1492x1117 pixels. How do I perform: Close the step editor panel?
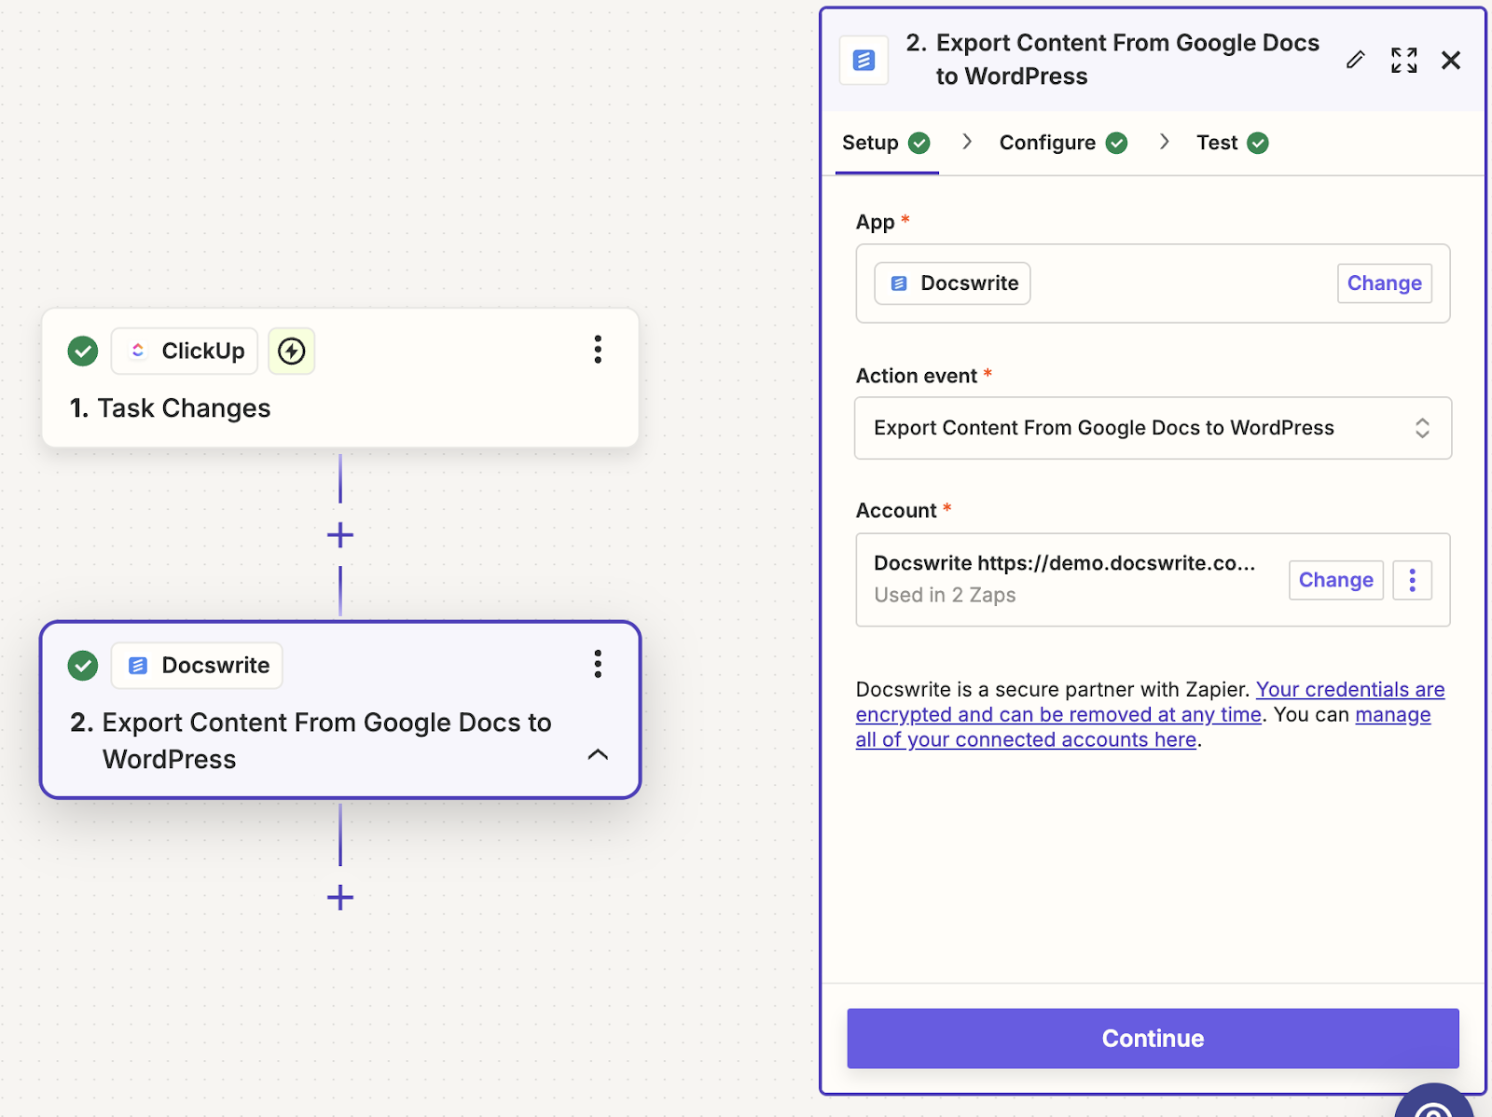click(1451, 61)
